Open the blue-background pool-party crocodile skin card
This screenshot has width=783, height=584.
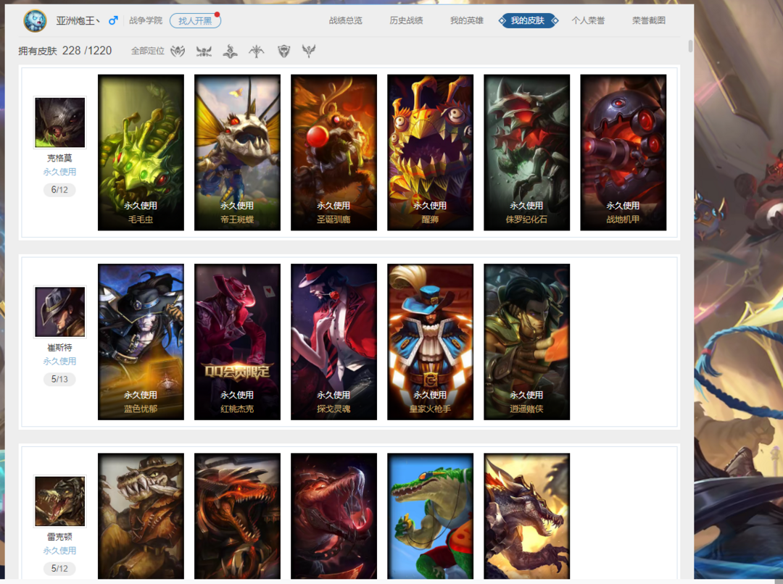(431, 516)
